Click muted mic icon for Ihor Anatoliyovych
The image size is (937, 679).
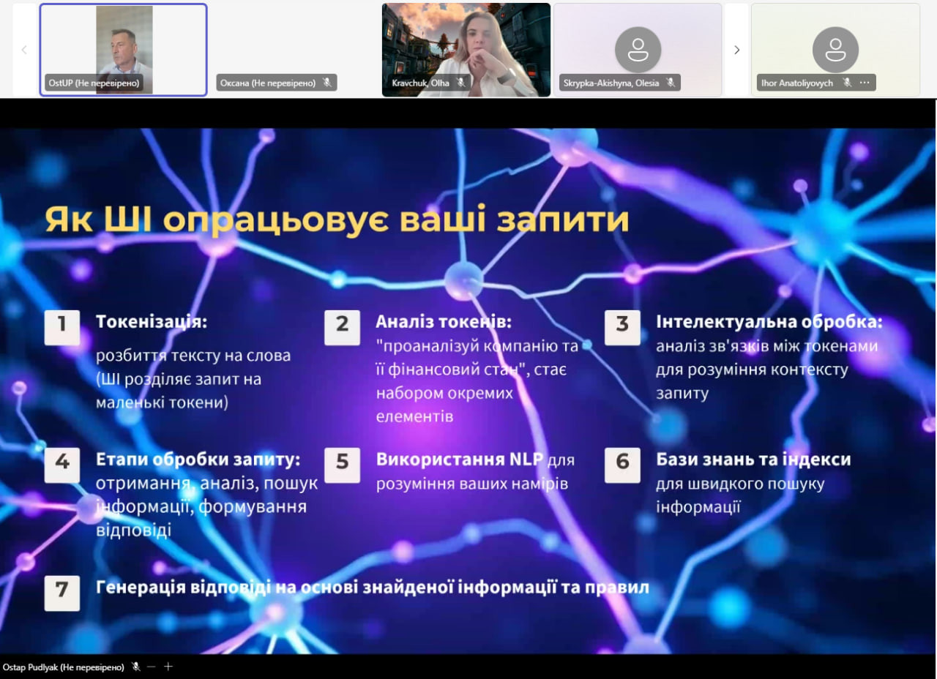click(x=847, y=83)
